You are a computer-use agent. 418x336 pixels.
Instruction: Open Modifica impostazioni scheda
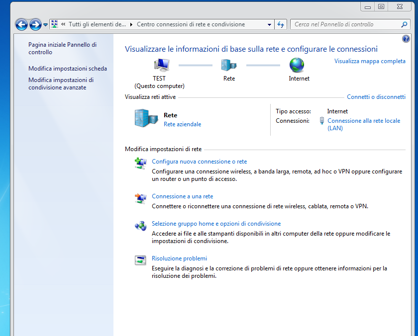point(68,69)
